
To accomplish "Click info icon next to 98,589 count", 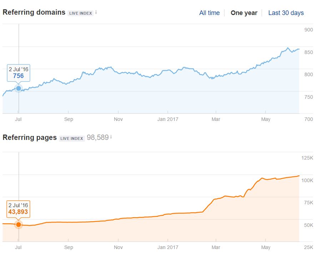I will point(111,137).
